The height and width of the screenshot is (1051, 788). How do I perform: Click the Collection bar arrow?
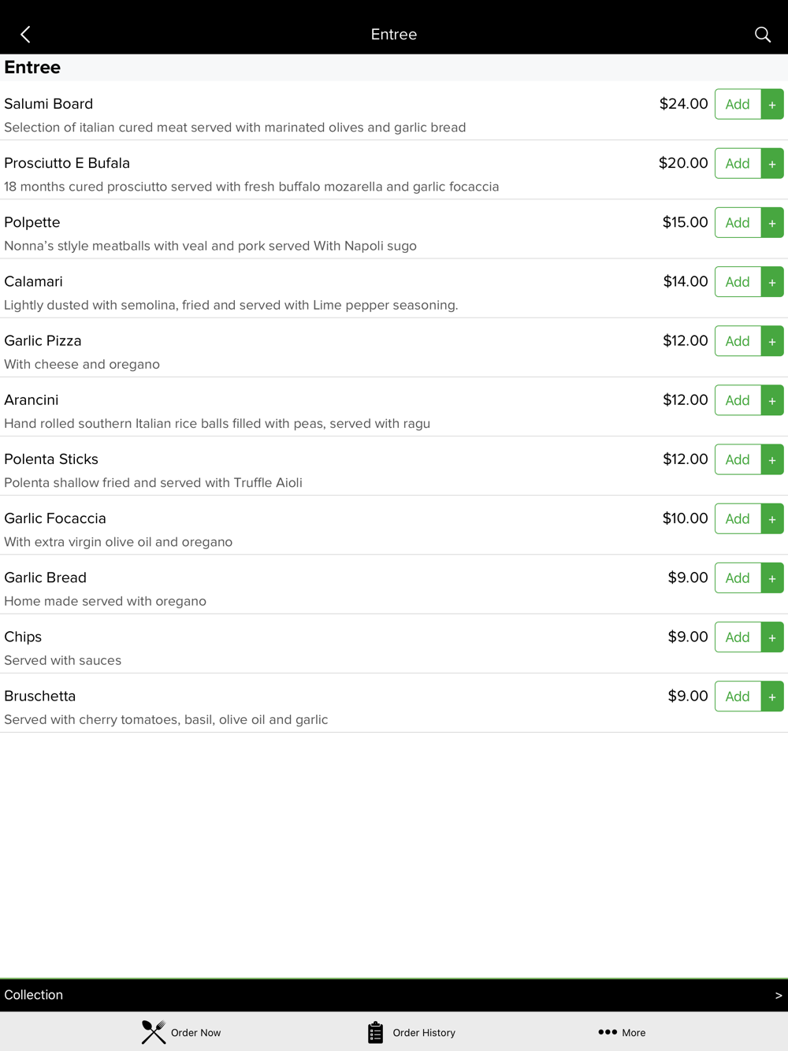click(x=779, y=996)
